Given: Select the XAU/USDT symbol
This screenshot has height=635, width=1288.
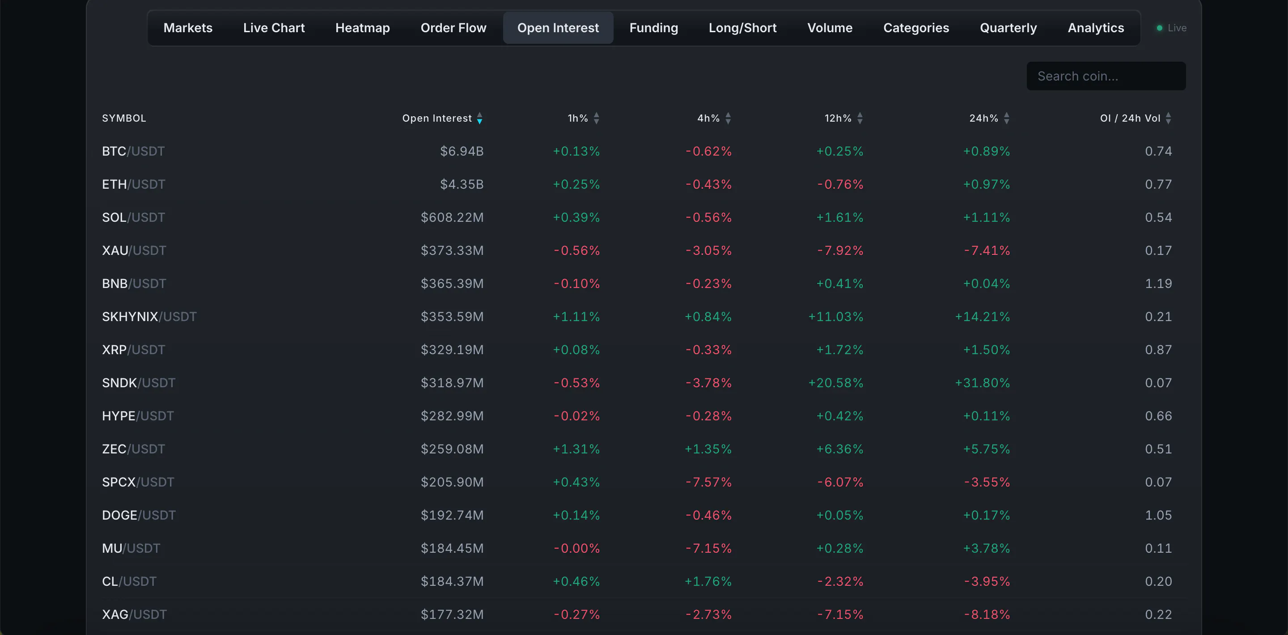Looking at the screenshot, I should tap(134, 250).
